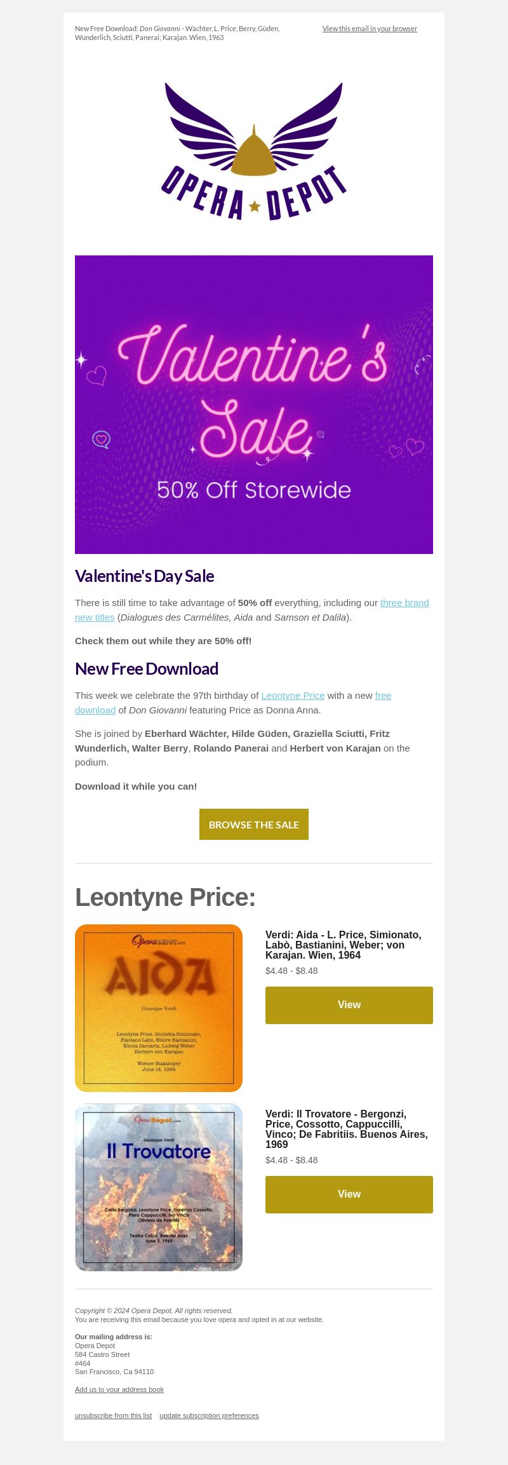The image size is (508, 1465).
Task: Open the Valentine's Sale banner image
Action: [254, 405]
